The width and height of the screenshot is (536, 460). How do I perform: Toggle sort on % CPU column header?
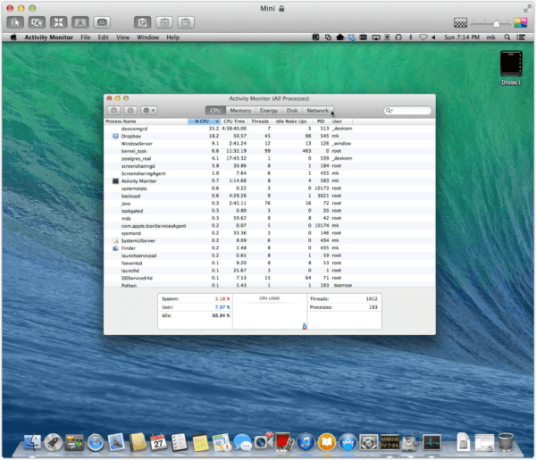pyautogui.click(x=204, y=121)
